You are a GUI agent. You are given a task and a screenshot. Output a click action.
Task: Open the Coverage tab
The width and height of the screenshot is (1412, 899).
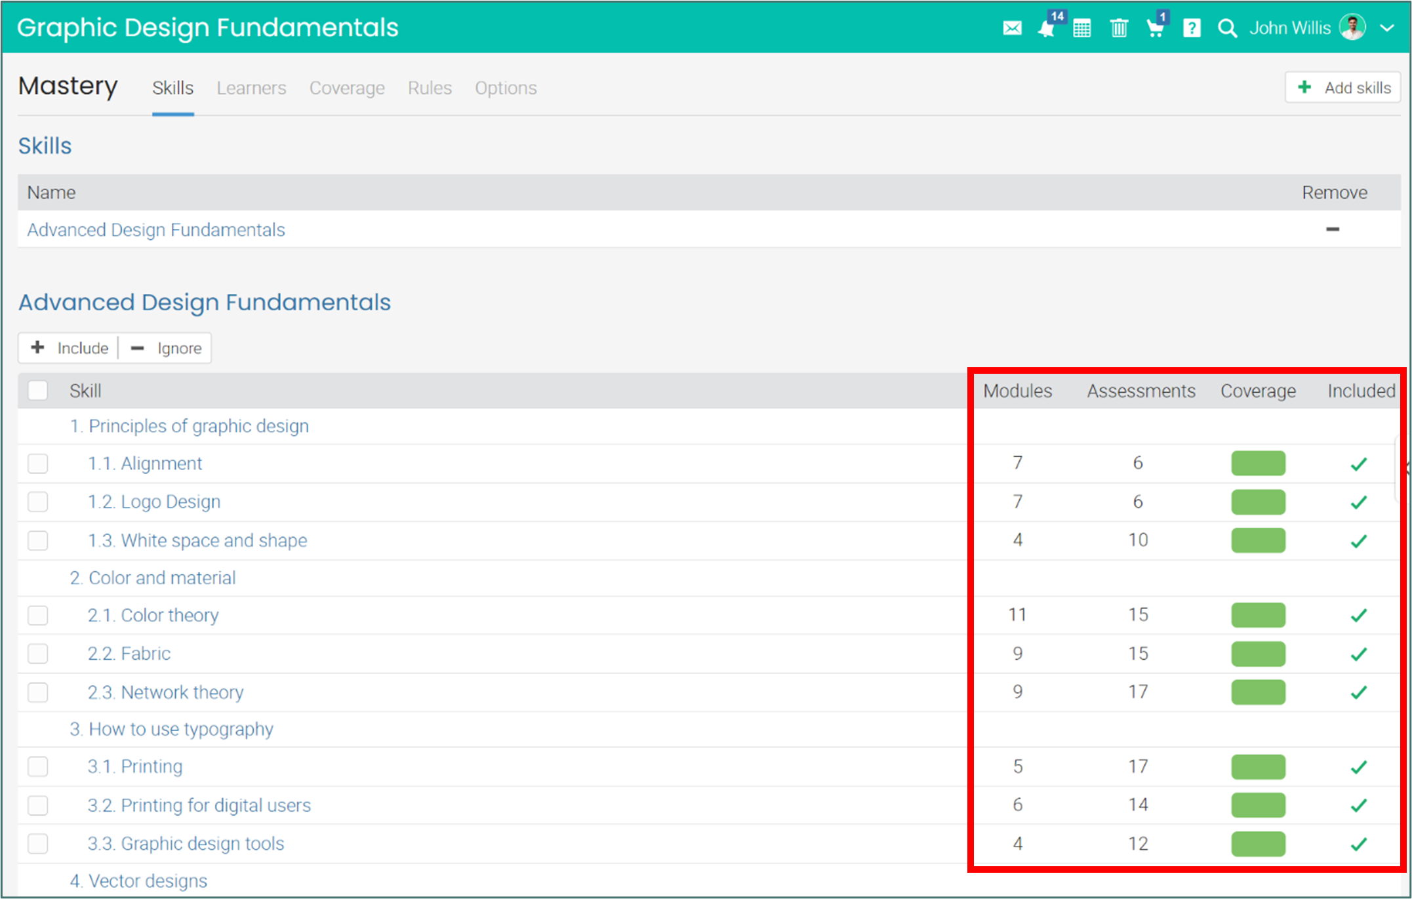[347, 88]
